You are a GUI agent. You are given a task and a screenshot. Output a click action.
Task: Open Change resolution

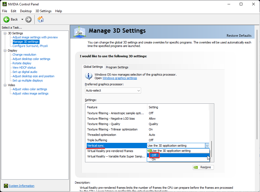pos(24,55)
